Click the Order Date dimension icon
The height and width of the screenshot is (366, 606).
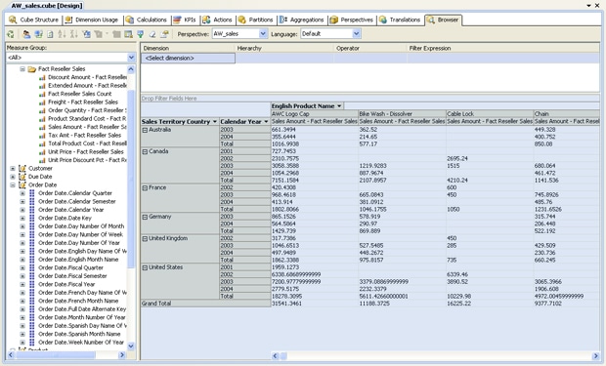[x=22, y=184]
